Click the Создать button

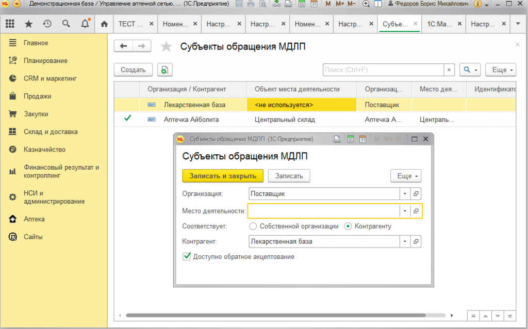[133, 70]
